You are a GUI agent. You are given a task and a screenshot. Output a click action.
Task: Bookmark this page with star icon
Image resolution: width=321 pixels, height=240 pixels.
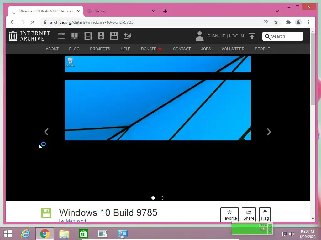tap(276, 22)
